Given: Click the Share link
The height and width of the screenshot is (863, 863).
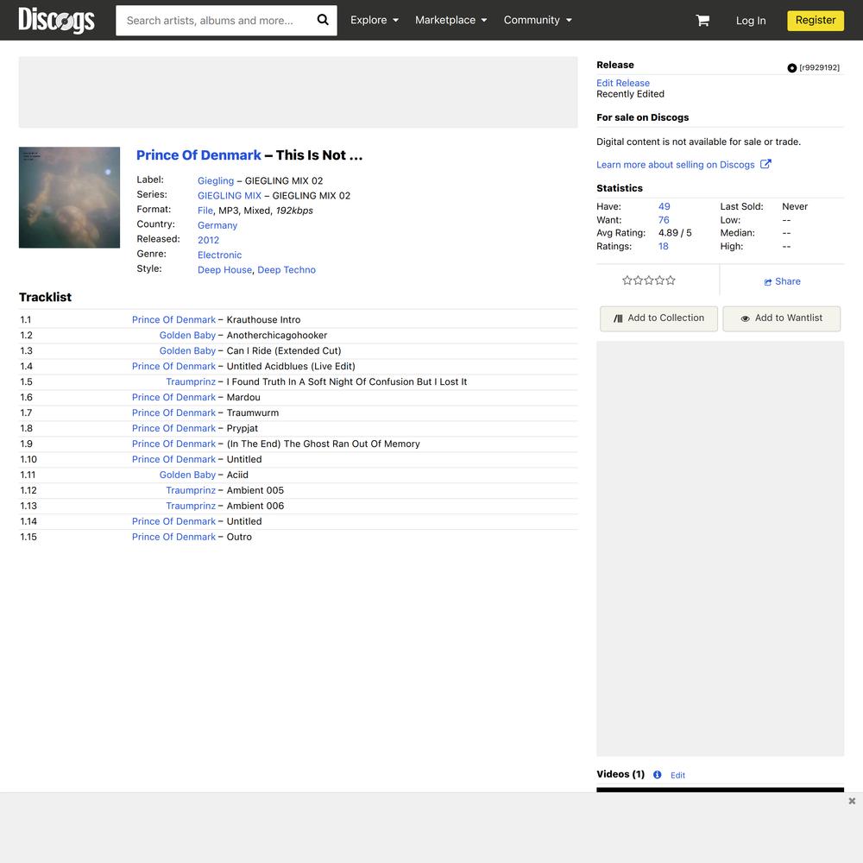Looking at the screenshot, I should pos(782,281).
